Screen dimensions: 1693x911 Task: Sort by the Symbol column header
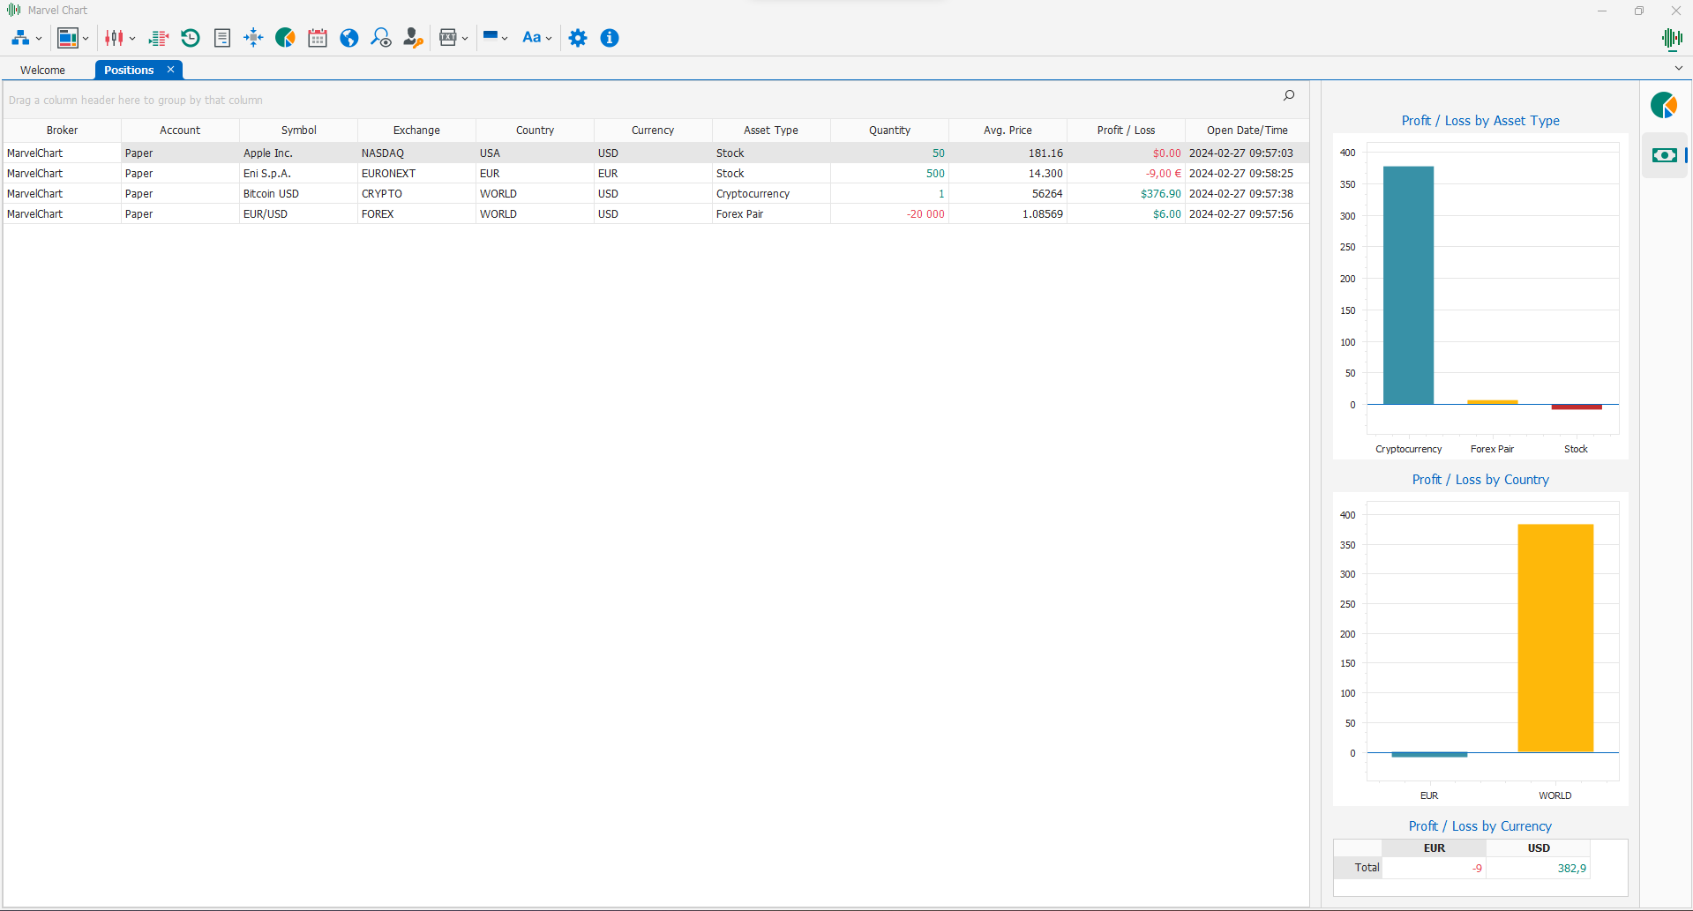[298, 130]
